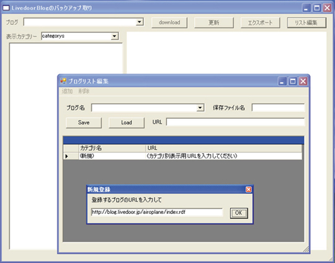The height and width of the screenshot is (263, 335).
Task: Open リスト編集 from the main window
Action: 306,22
